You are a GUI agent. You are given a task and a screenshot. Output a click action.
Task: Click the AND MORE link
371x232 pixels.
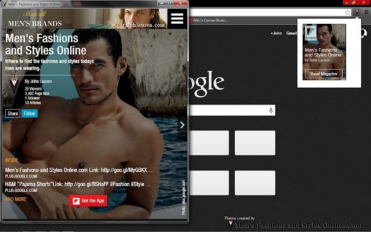pyautogui.click(x=16, y=200)
